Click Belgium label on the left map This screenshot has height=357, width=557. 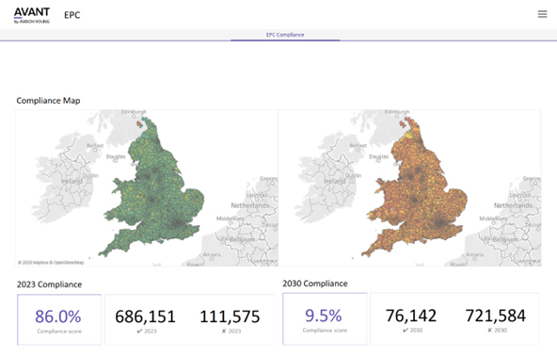(242, 239)
